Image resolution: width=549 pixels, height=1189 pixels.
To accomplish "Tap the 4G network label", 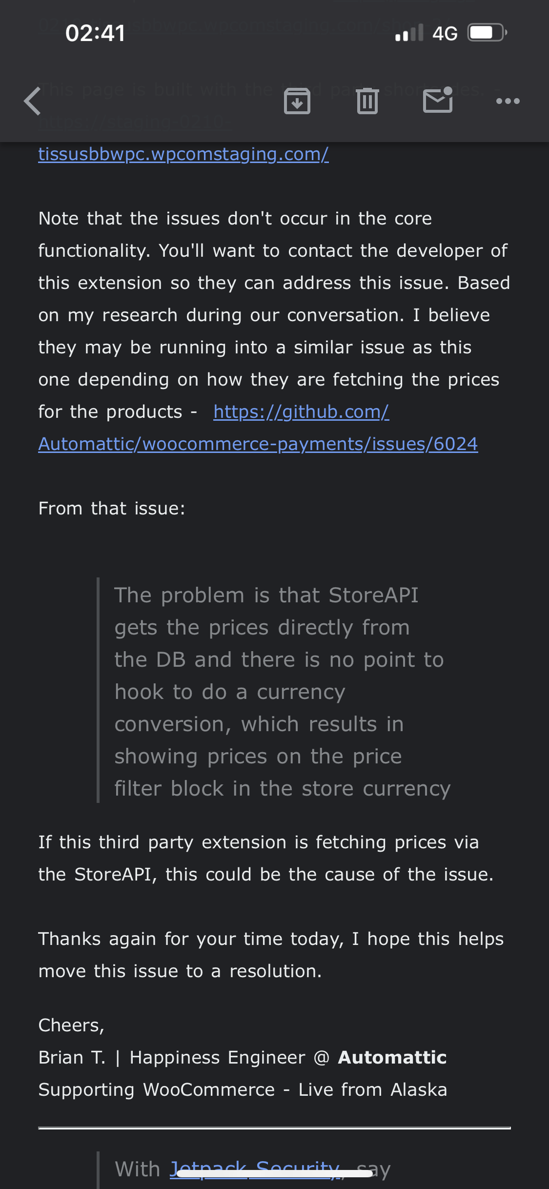I will (x=445, y=34).
